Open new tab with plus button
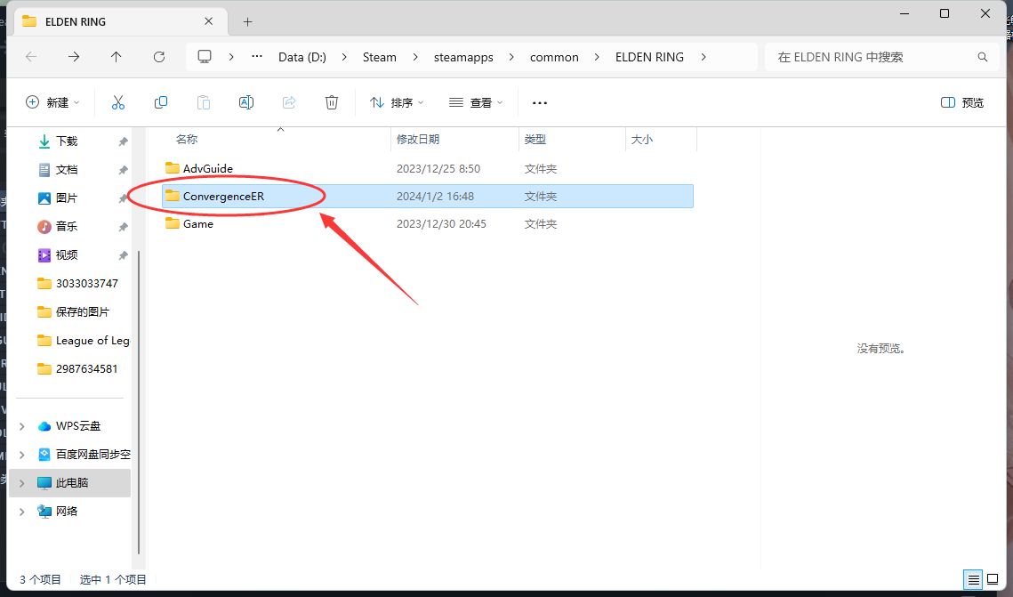Screen dimensions: 1013x597 (247, 22)
